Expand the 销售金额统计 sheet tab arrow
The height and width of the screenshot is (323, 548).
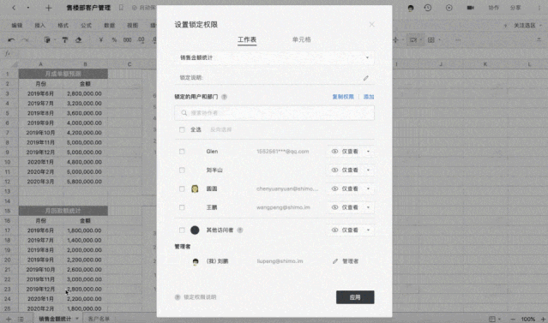(x=77, y=319)
